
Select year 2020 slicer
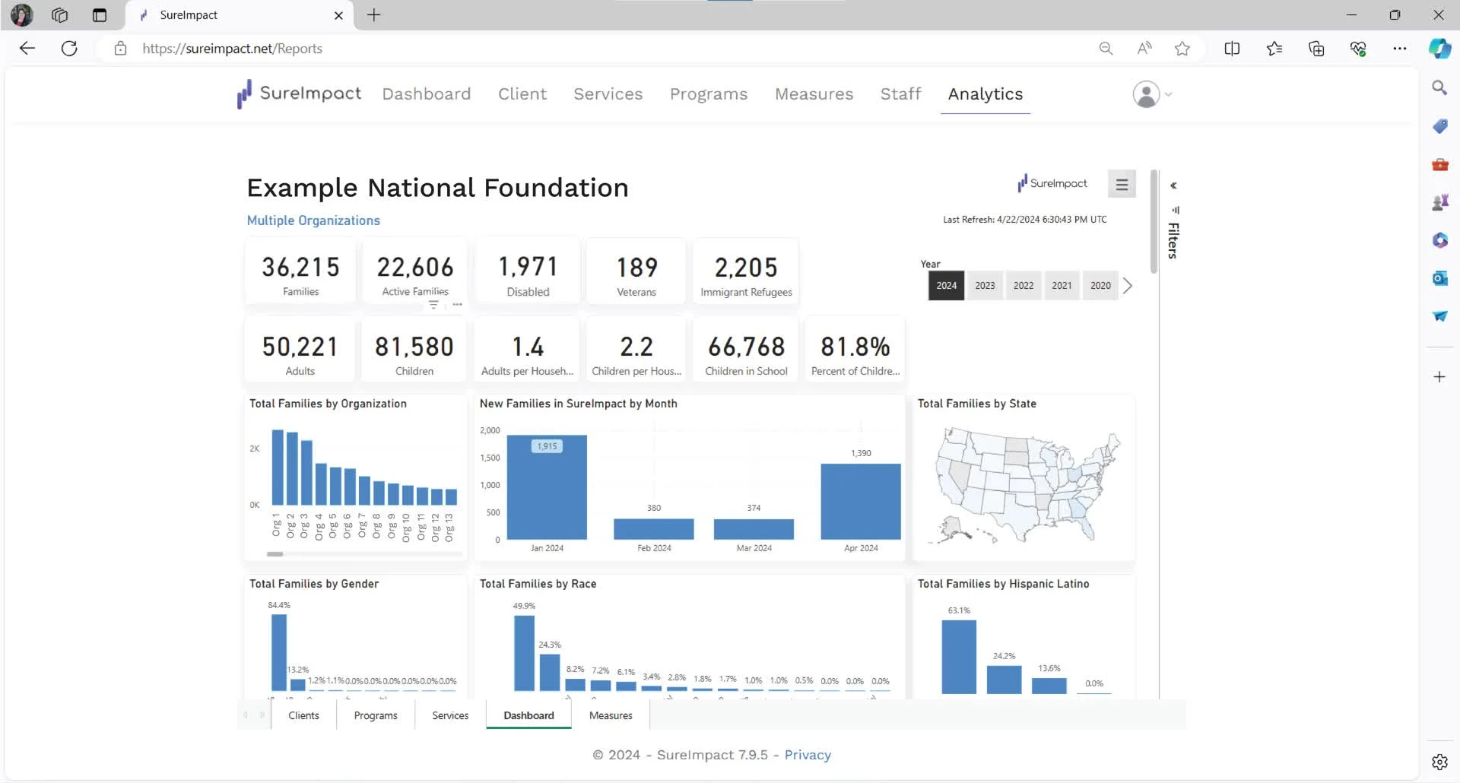click(x=1100, y=286)
